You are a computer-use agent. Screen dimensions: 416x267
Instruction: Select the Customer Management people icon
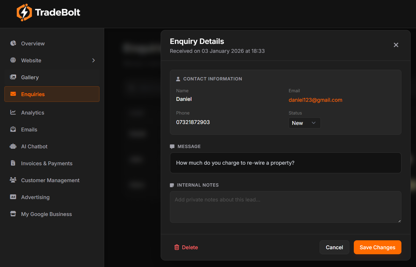tap(13, 180)
